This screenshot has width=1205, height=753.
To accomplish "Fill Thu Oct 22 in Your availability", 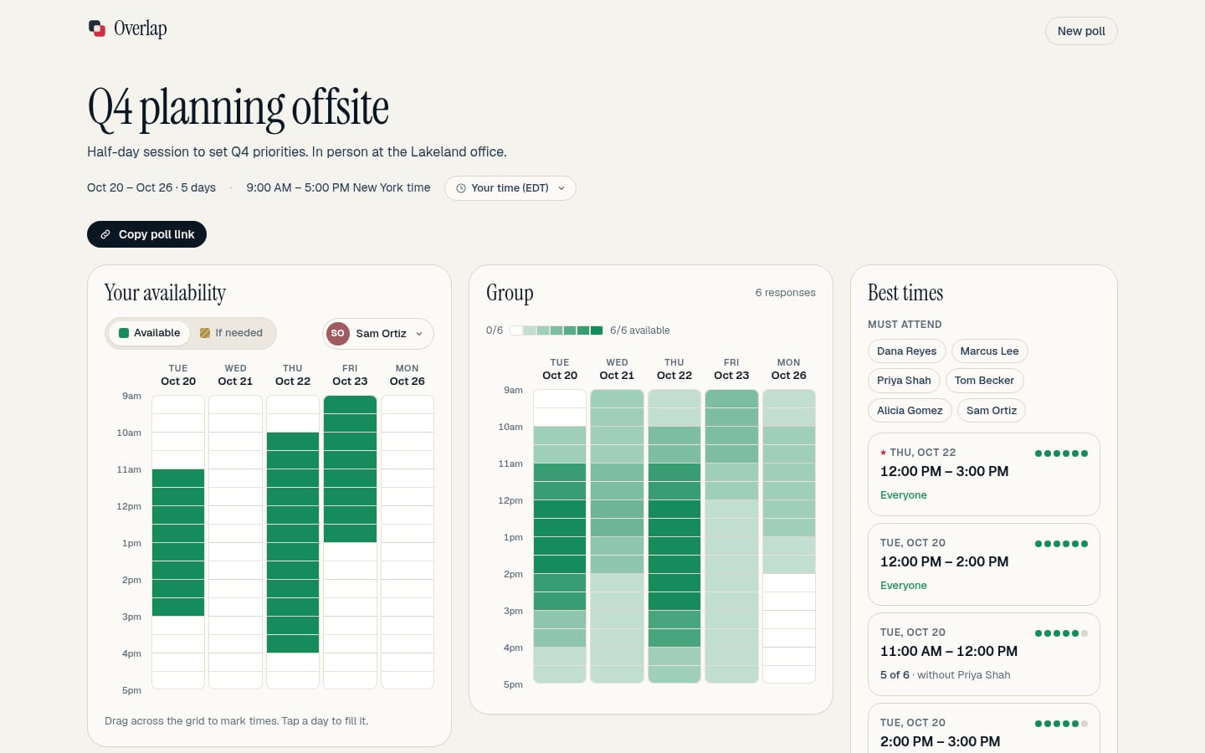I will click(x=293, y=375).
